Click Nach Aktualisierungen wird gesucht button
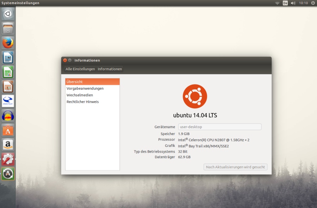 235,167
